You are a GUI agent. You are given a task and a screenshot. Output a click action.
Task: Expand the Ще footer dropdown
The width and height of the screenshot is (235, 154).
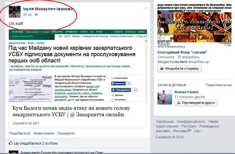[x=198, y=131]
